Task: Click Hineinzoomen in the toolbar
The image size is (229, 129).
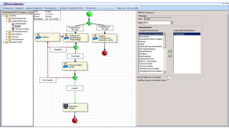Action: click(x=8, y=8)
